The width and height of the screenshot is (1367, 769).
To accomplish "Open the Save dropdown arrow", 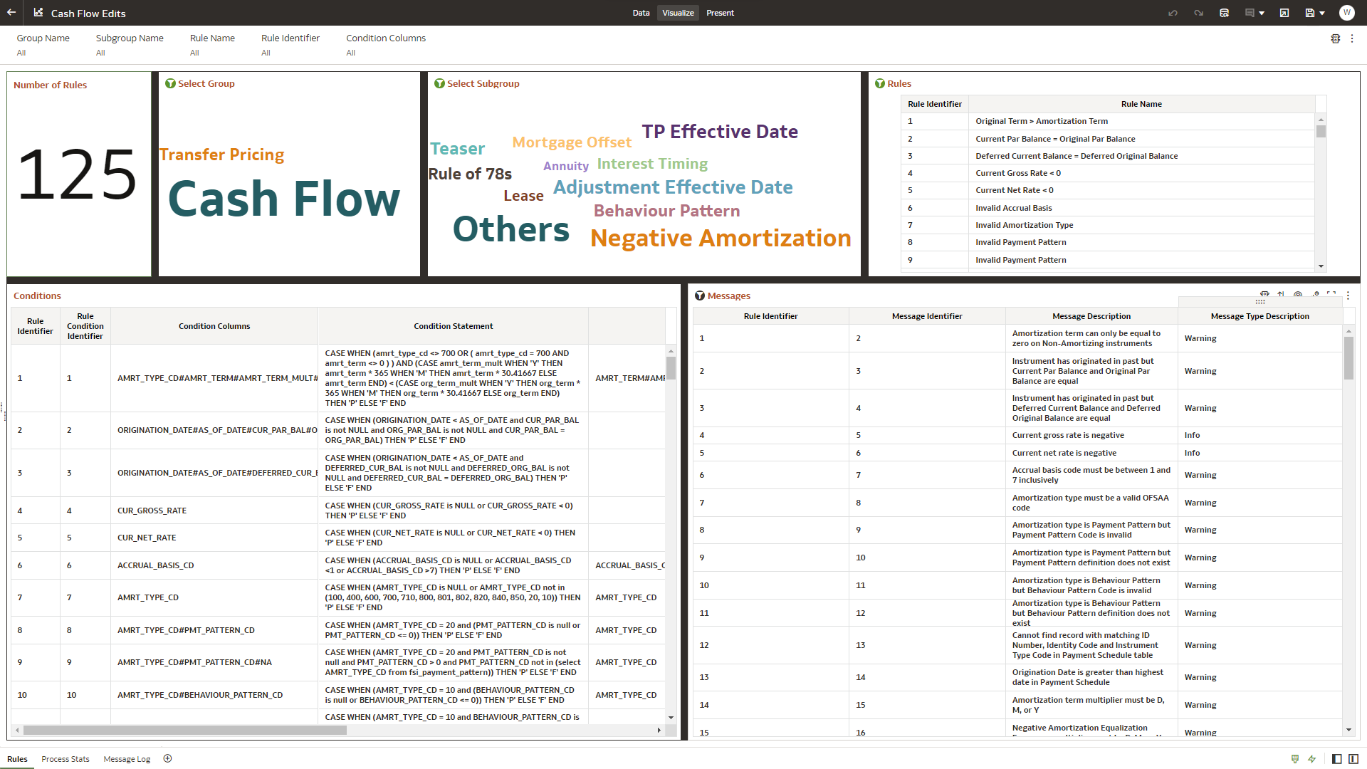I will click(1322, 13).
